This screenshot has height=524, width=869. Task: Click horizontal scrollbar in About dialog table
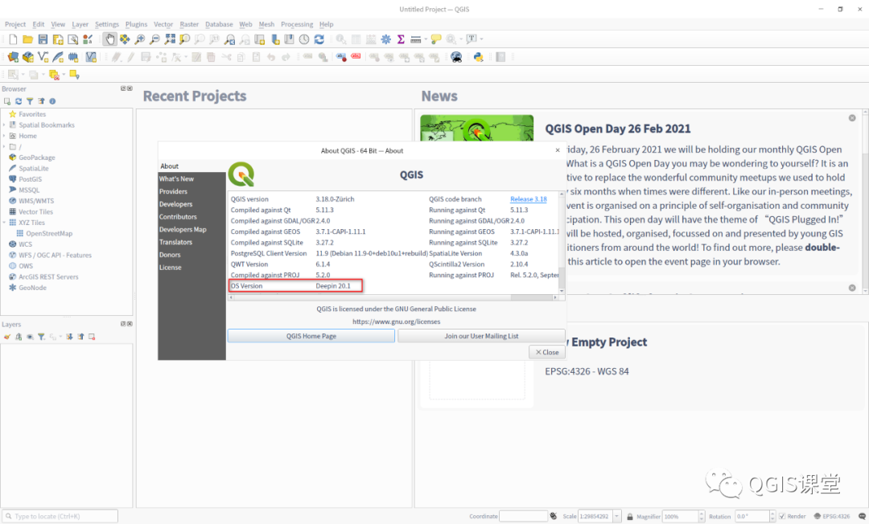[x=393, y=297]
